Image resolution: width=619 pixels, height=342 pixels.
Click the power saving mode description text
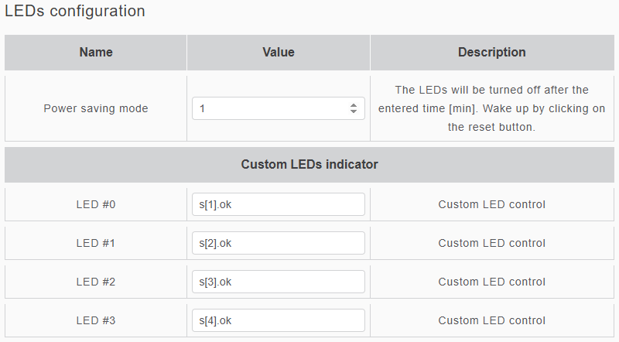pyautogui.click(x=492, y=108)
